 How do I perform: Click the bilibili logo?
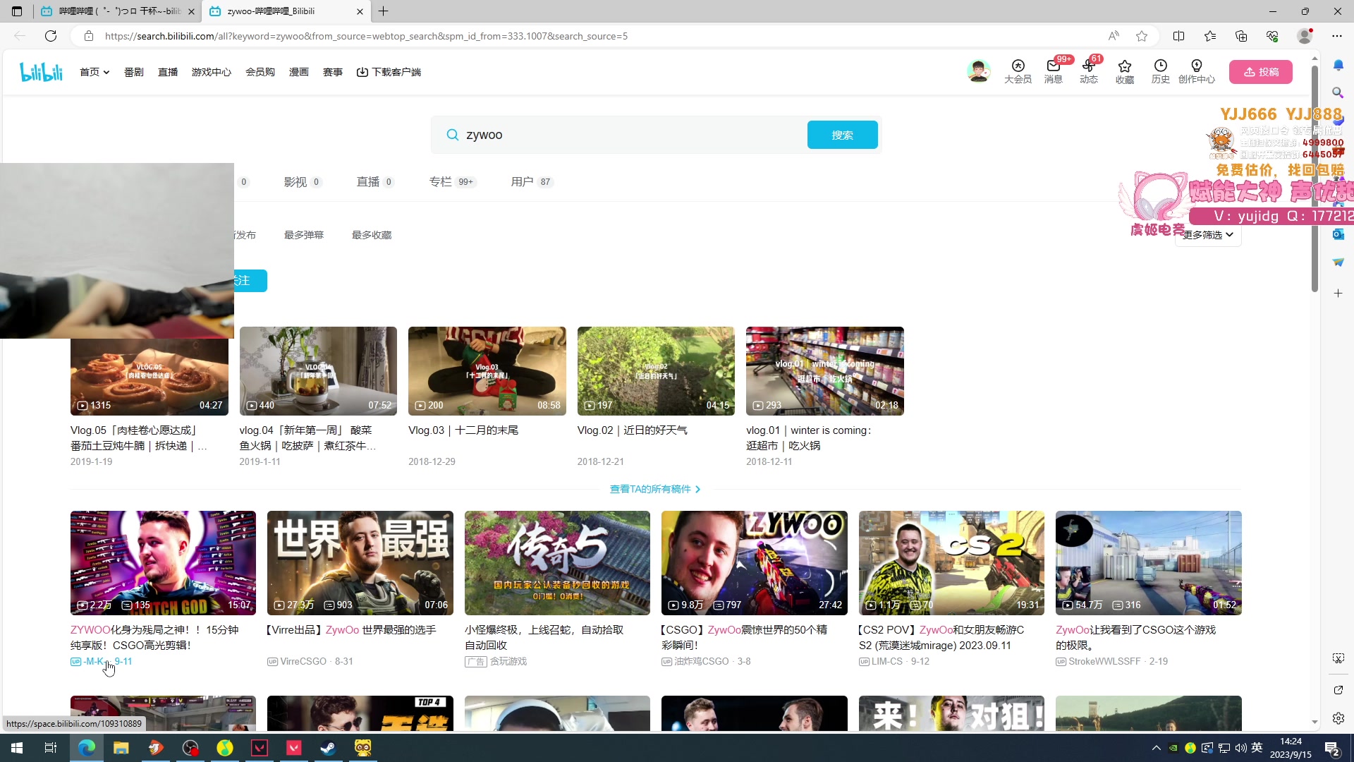(x=41, y=72)
